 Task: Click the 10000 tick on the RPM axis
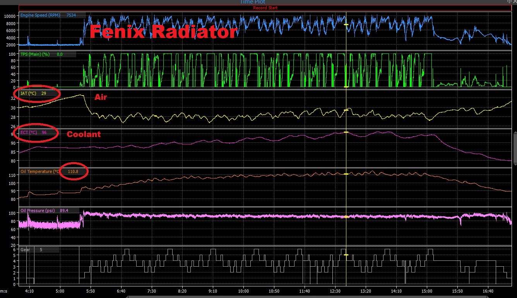pyautogui.click(x=10, y=16)
